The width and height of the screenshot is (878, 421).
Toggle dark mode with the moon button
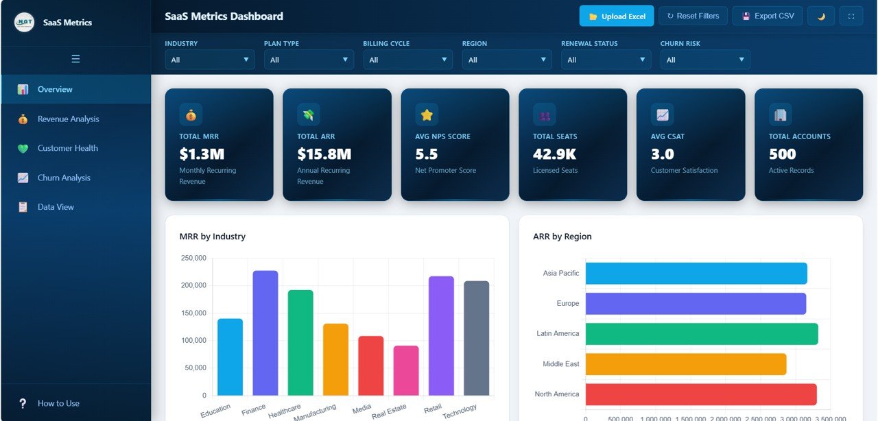point(820,15)
